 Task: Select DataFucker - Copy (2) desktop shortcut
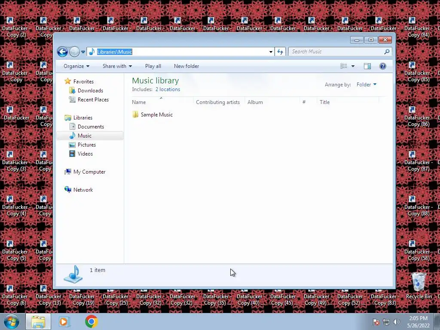(x=16, y=27)
